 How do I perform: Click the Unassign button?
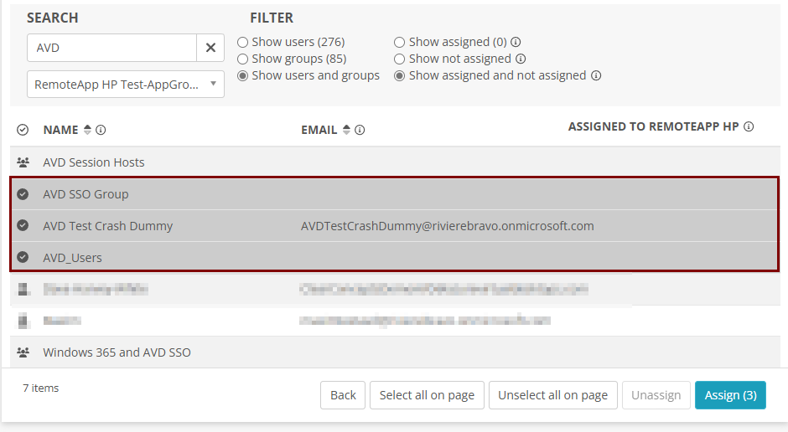(656, 395)
